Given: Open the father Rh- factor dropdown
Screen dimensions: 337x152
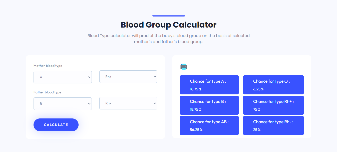Looking at the screenshot, I should point(128,103).
